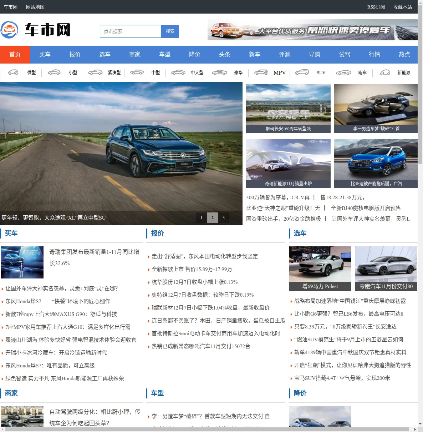
Task: Open 全新探歌上市 售价15.89万-17.99万 article
Action: [x=192, y=269]
